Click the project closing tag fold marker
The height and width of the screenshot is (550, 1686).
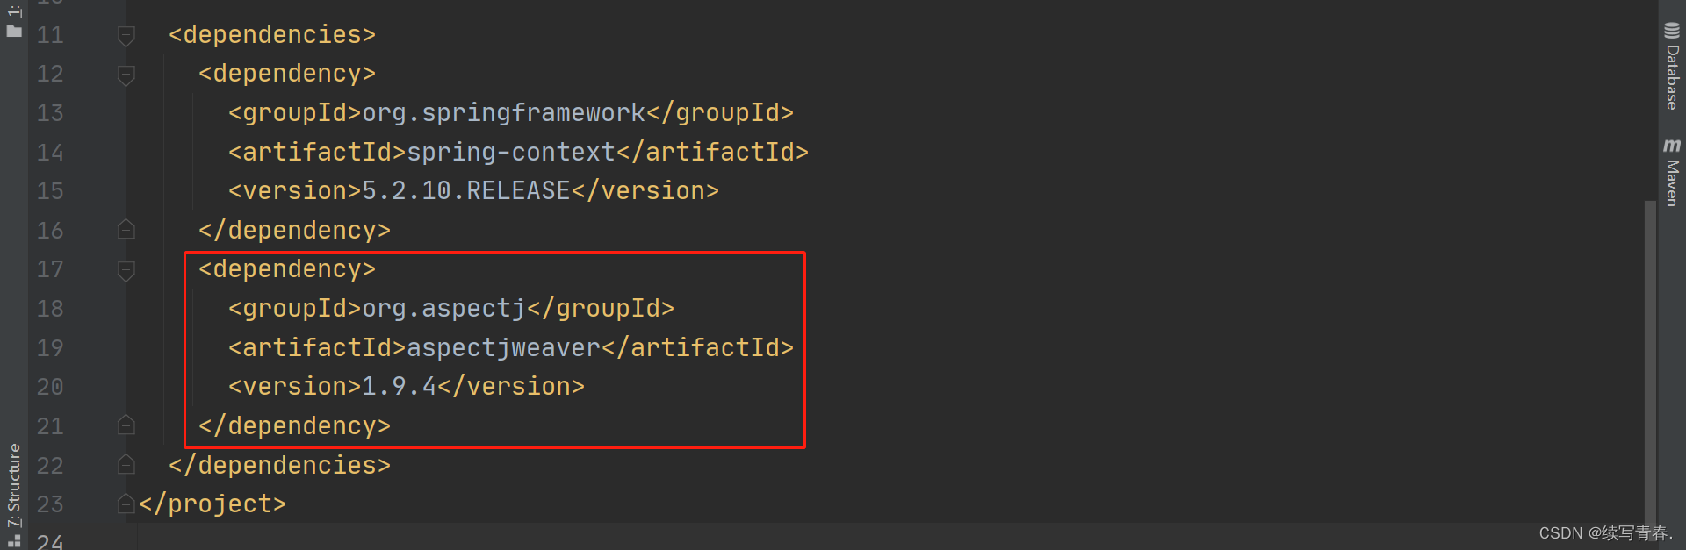point(126,504)
